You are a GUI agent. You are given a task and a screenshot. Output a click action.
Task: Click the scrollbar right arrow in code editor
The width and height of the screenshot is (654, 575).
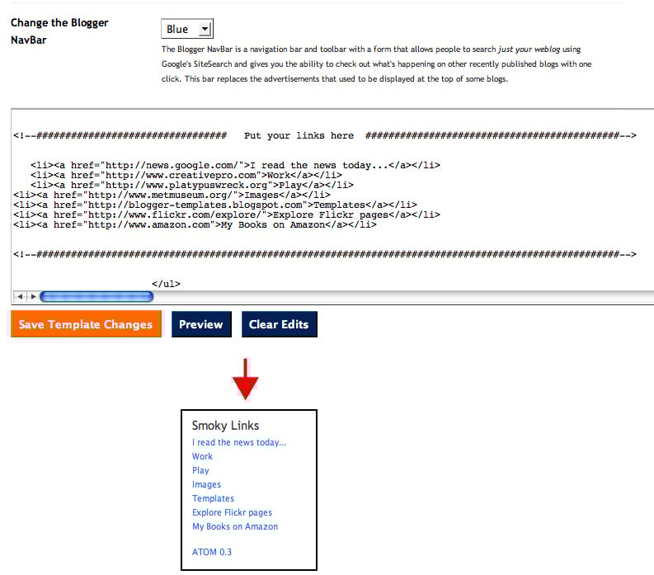click(33, 296)
